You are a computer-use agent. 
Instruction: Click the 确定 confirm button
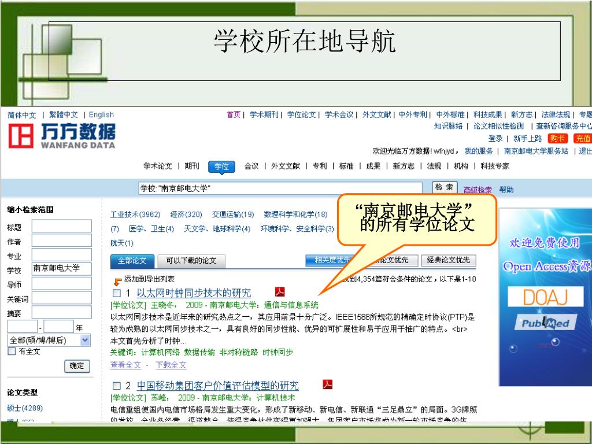click(x=77, y=366)
